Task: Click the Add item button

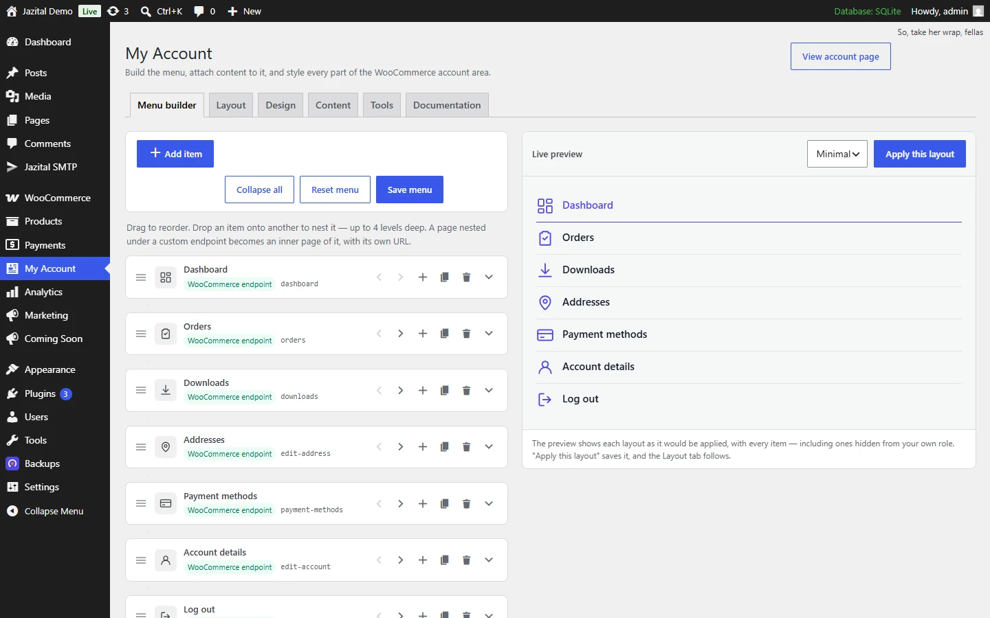Action: 175,154
